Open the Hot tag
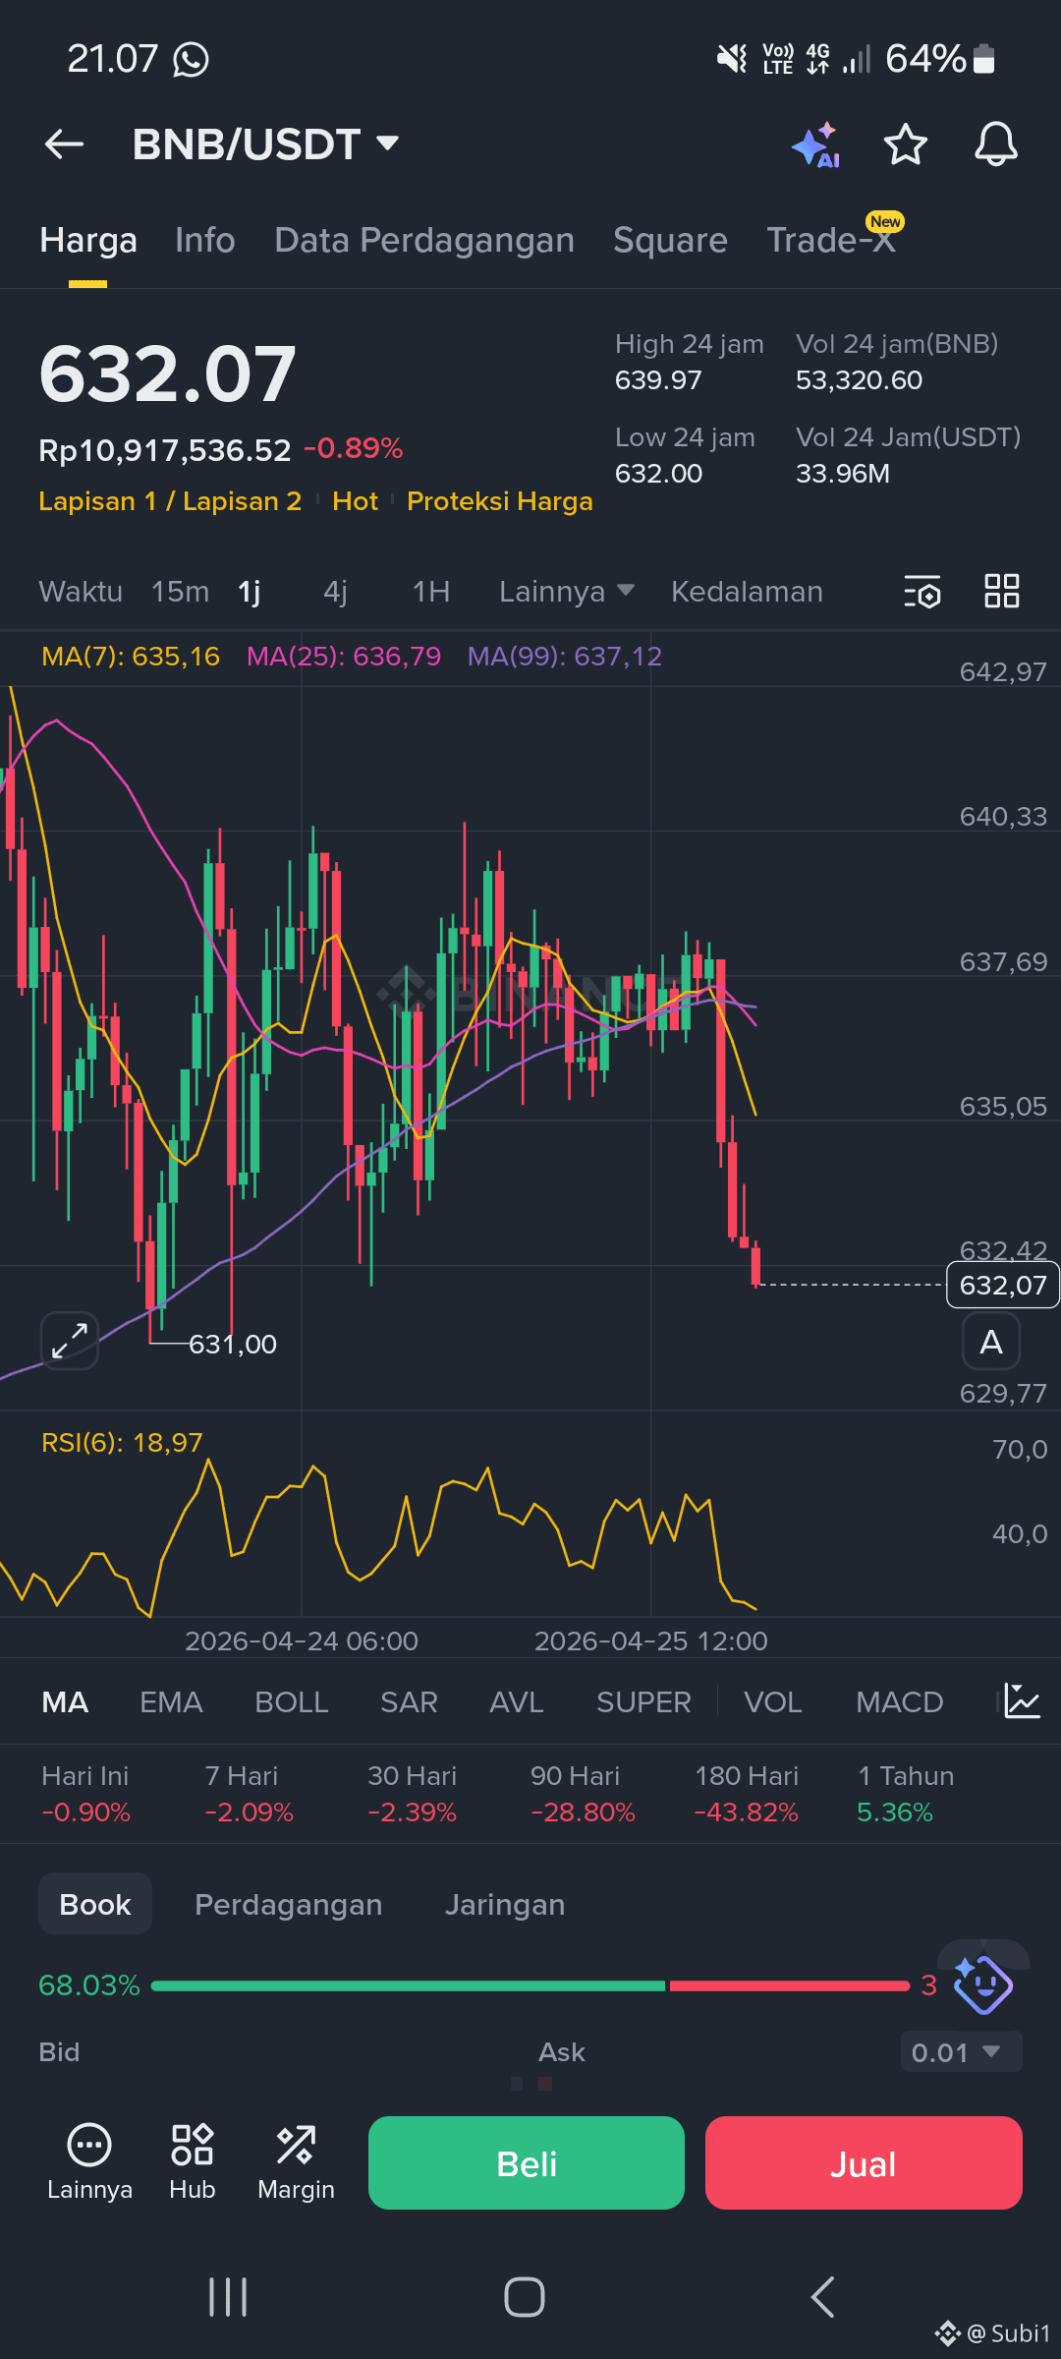The image size is (1061, 2359). click(x=355, y=501)
